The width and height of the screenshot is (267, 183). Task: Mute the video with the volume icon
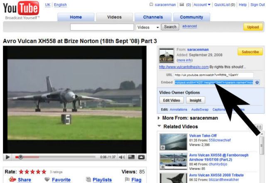coord(123,157)
